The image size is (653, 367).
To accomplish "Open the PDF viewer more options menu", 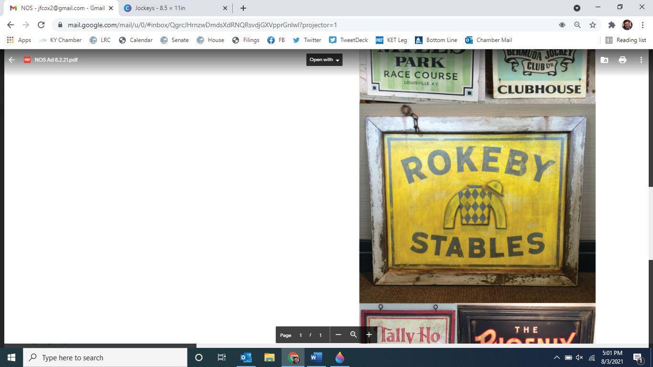I will click(641, 60).
